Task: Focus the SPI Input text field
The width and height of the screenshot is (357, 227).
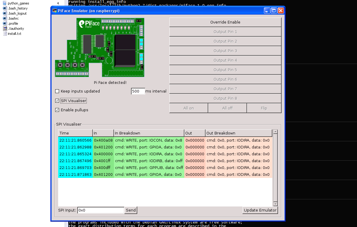Action: pyautogui.click(x=101, y=210)
